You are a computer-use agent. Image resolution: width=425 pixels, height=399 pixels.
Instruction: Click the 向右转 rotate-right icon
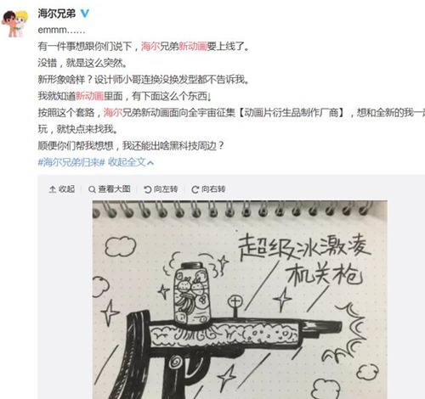195,189
